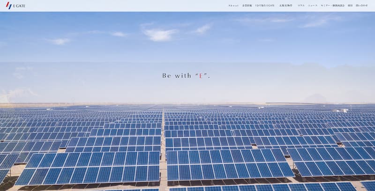Click the red E letter in slogan
This screenshot has height=191, width=375.
[x=201, y=76]
